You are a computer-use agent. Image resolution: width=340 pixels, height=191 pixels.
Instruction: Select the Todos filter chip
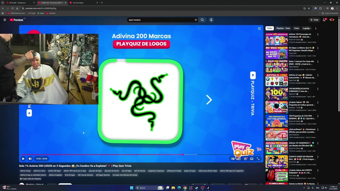click(x=270, y=28)
